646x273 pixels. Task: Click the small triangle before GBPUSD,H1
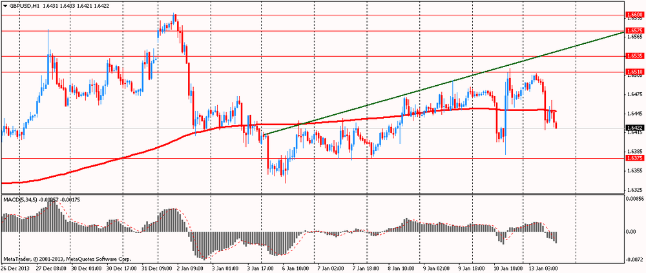tap(5, 6)
